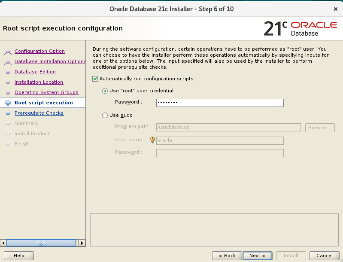Click the Database Installation Options step marker

[x=8, y=62]
